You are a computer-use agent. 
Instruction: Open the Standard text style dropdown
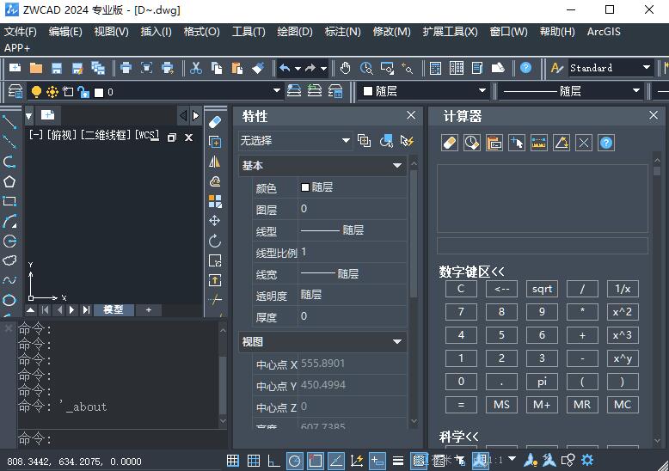647,67
